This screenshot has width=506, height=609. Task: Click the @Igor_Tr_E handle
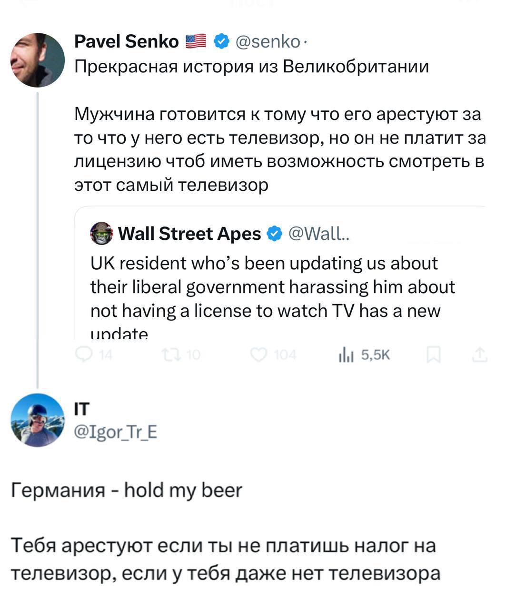(x=116, y=432)
